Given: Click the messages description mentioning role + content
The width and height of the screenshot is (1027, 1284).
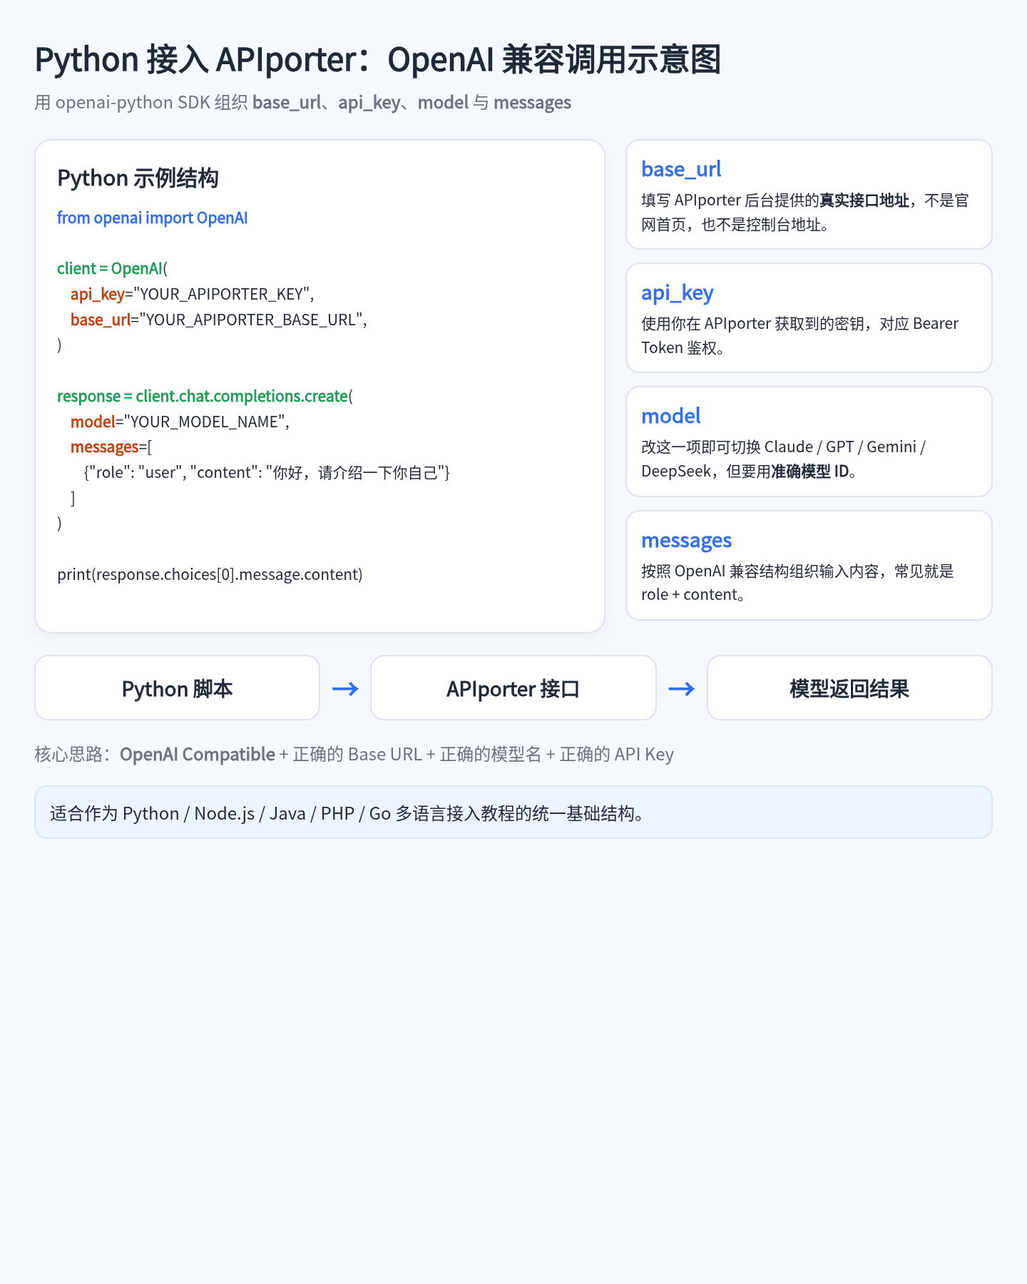Looking at the screenshot, I should click(x=797, y=583).
